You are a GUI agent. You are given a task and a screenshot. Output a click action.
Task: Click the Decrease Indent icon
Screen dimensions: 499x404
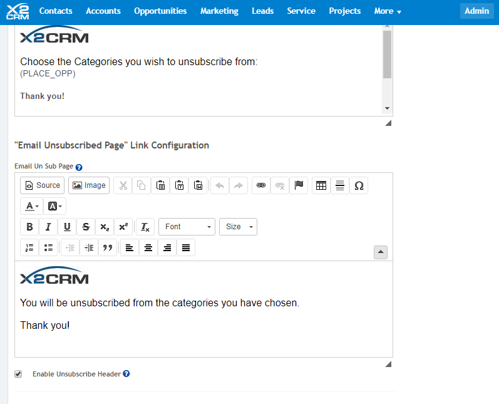pyautogui.click(x=70, y=247)
